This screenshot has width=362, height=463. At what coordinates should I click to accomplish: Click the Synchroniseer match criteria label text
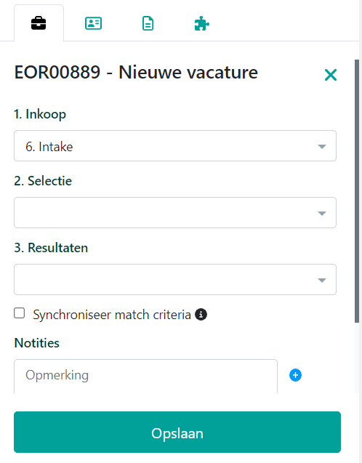click(112, 315)
